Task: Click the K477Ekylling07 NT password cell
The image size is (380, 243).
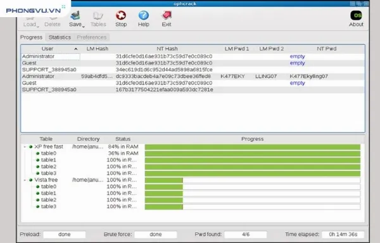Action: coord(309,76)
